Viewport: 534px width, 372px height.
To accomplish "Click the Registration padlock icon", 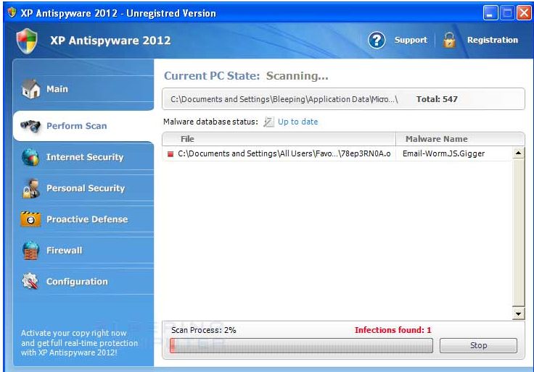I will point(449,40).
